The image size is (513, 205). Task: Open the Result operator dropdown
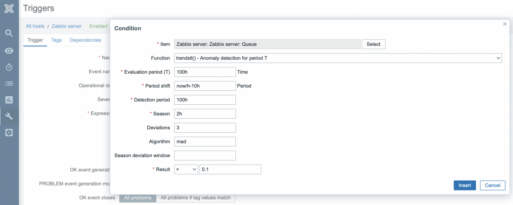[x=185, y=170]
